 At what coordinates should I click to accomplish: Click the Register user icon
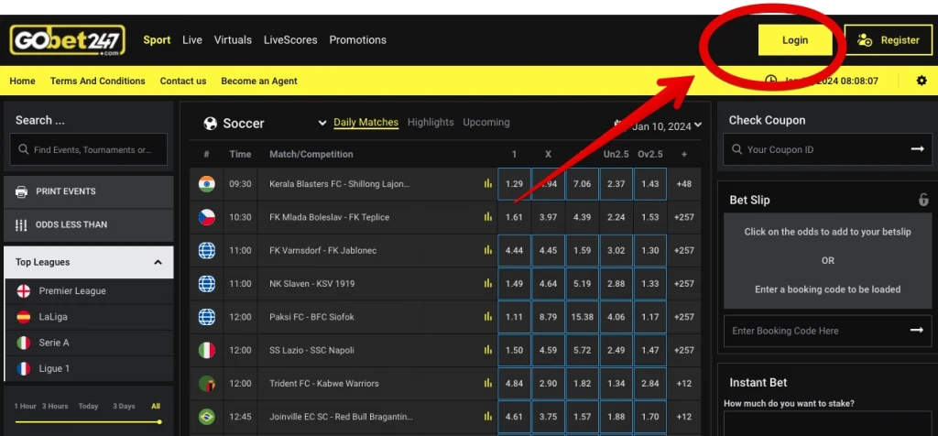coord(865,40)
